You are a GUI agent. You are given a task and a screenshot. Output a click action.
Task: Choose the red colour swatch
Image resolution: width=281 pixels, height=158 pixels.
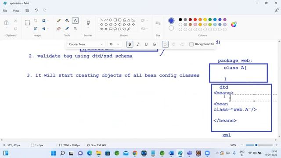pyautogui.click(x=195, y=19)
